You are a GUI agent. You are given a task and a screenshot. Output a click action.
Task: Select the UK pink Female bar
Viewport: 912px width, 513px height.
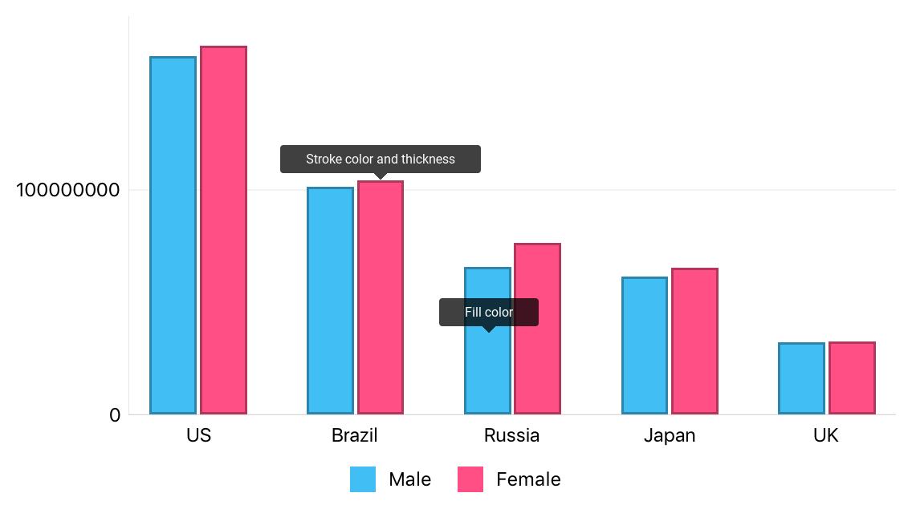852,378
